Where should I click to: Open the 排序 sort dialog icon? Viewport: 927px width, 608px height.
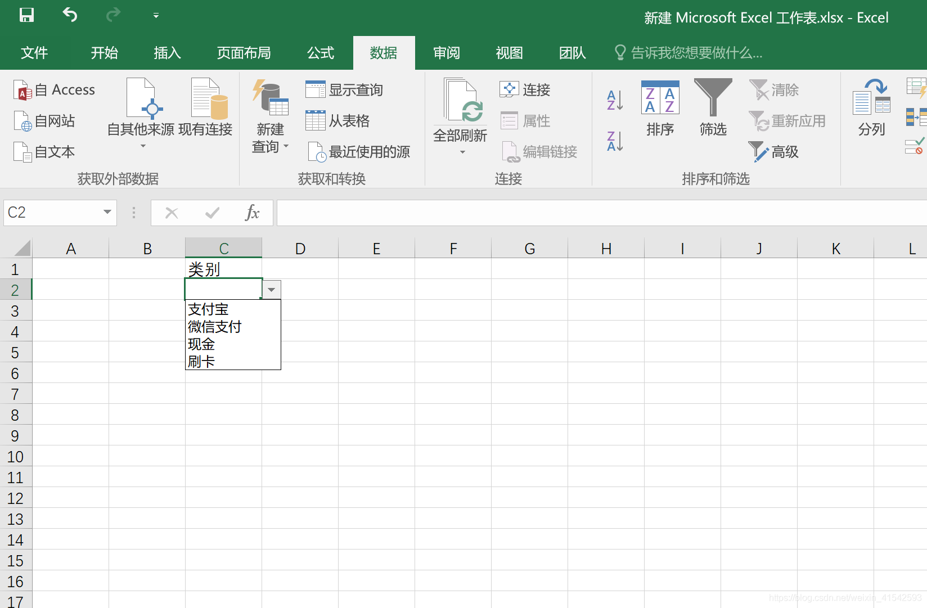[660, 108]
